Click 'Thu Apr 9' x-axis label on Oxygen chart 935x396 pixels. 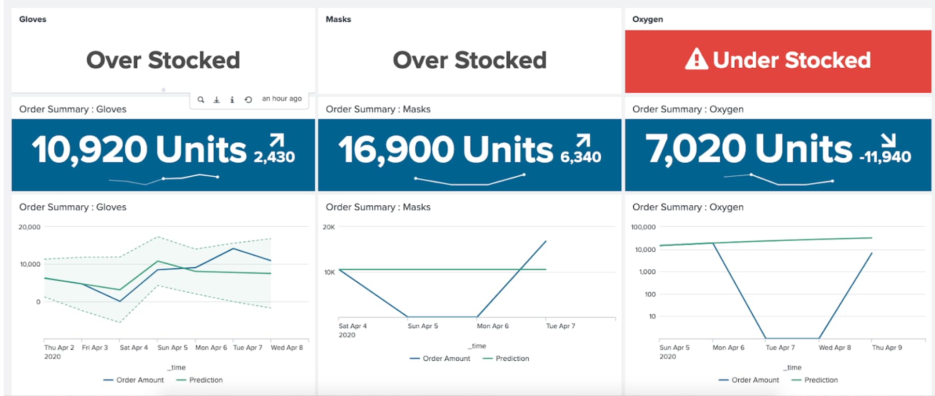coord(887,347)
